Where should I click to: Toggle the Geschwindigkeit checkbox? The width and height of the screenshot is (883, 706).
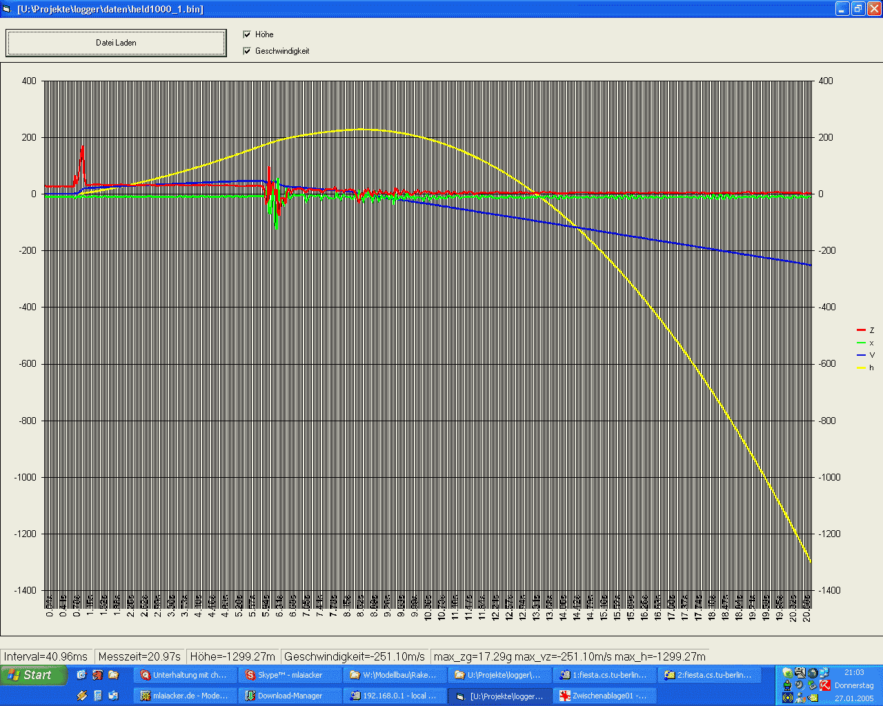coord(247,51)
